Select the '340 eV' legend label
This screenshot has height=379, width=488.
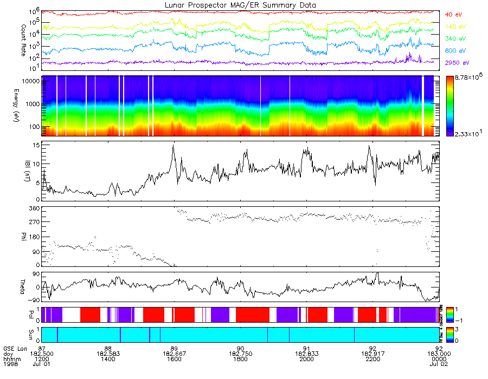click(x=455, y=38)
